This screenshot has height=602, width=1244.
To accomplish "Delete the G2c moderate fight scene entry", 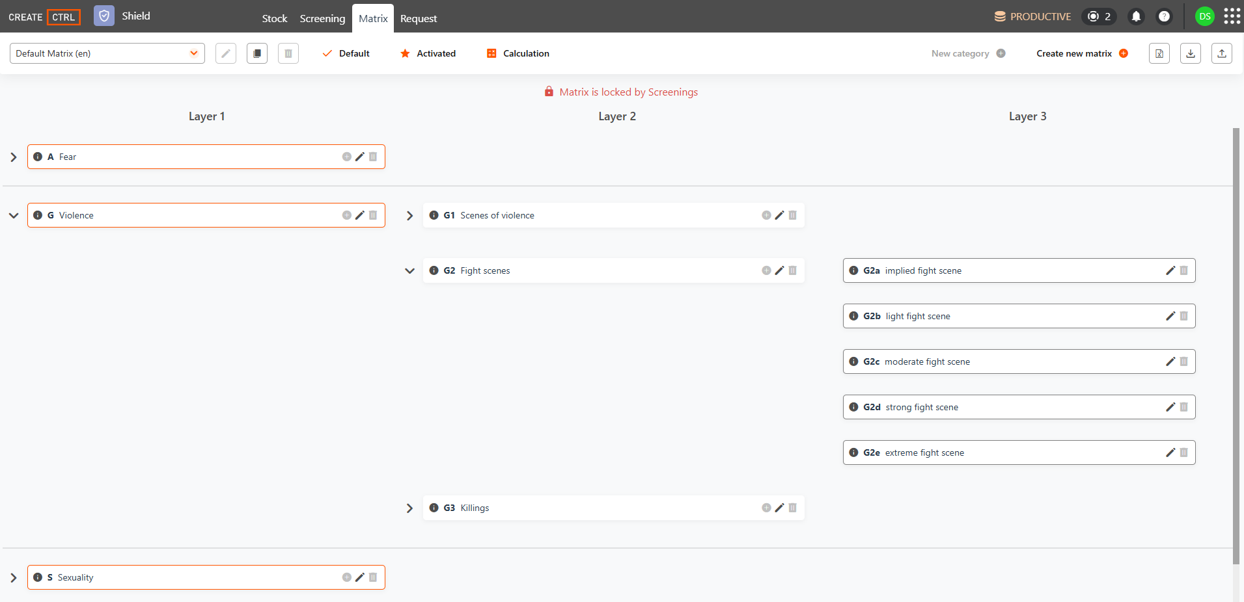I will 1183,361.
